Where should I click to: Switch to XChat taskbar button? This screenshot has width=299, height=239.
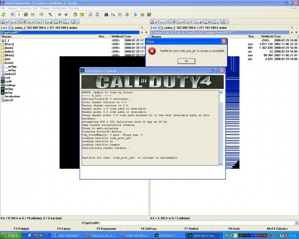click(135, 236)
